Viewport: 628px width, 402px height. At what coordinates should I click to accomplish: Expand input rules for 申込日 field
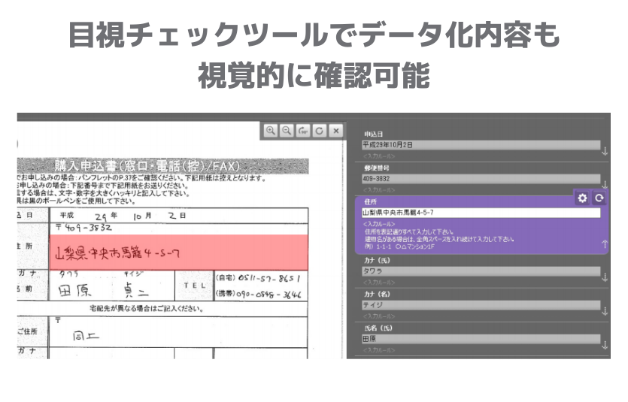tap(605, 152)
